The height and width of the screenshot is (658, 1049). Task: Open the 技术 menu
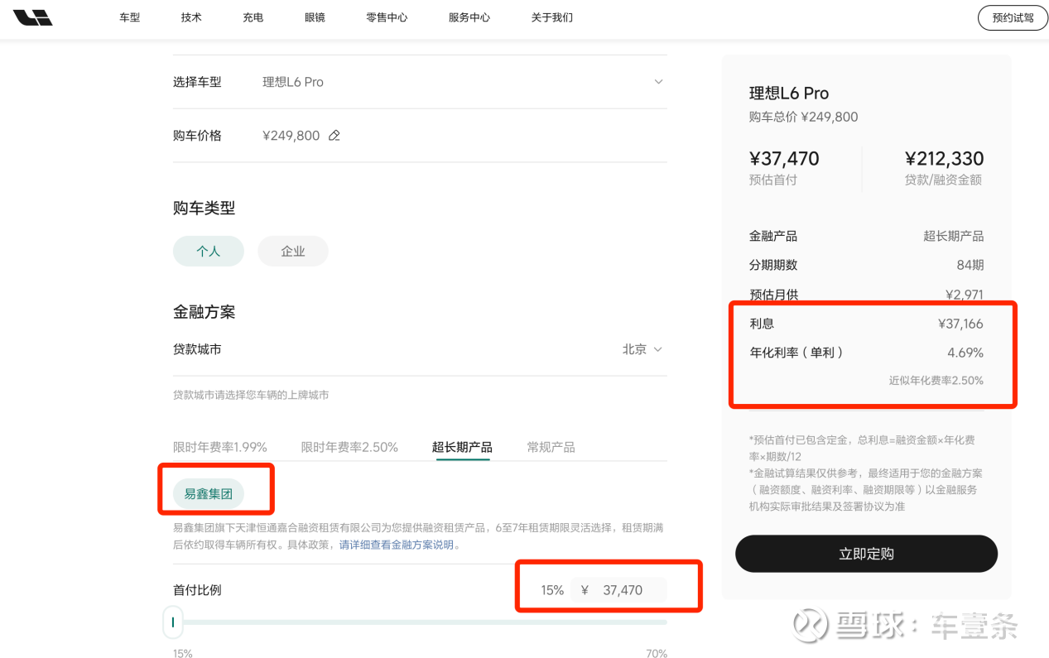point(191,17)
